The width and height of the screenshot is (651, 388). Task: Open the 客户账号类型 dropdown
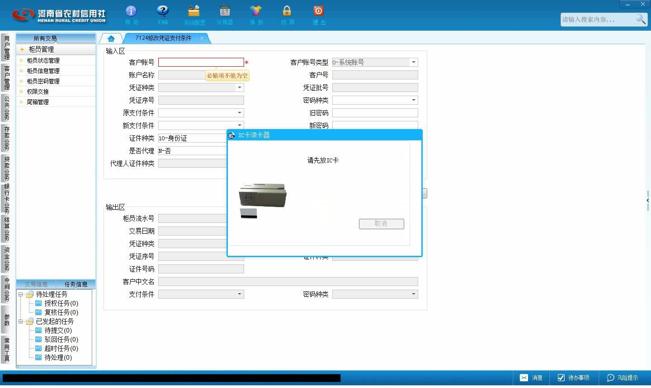pos(413,62)
